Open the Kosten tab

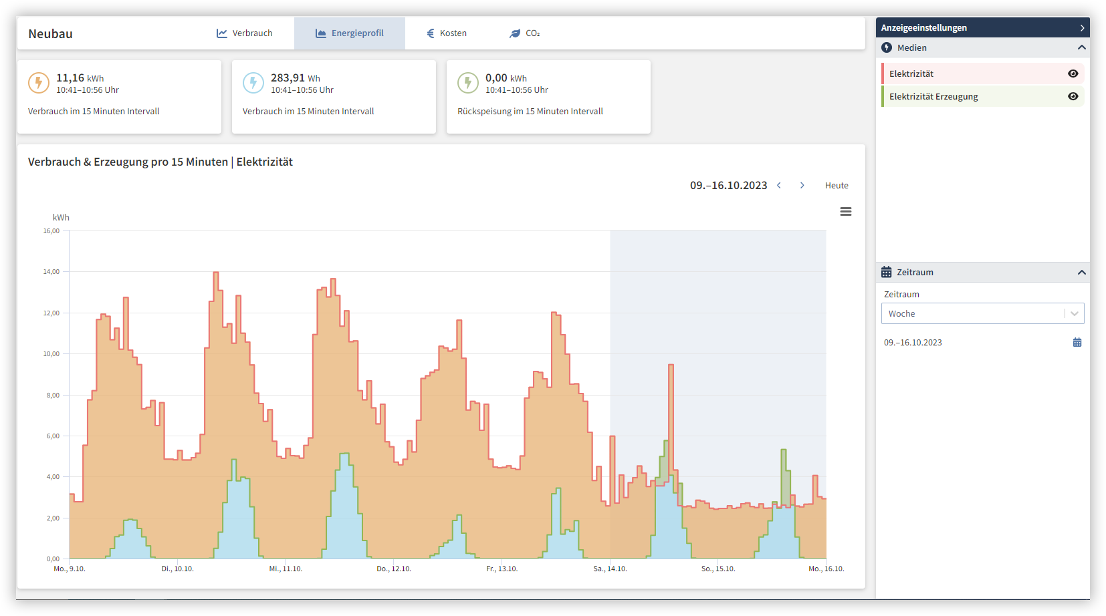[447, 33]
